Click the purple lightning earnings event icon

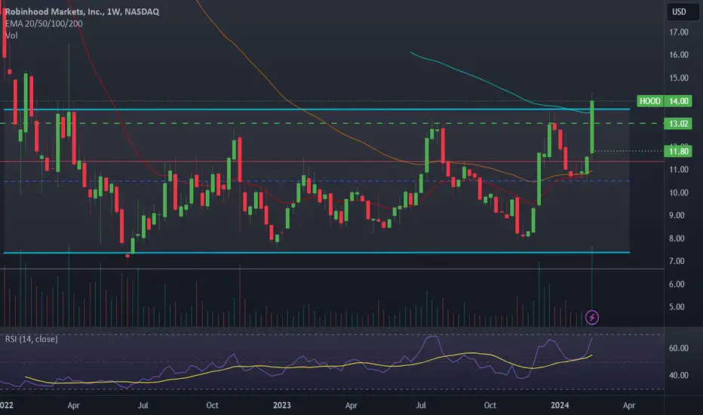(592, 318)
